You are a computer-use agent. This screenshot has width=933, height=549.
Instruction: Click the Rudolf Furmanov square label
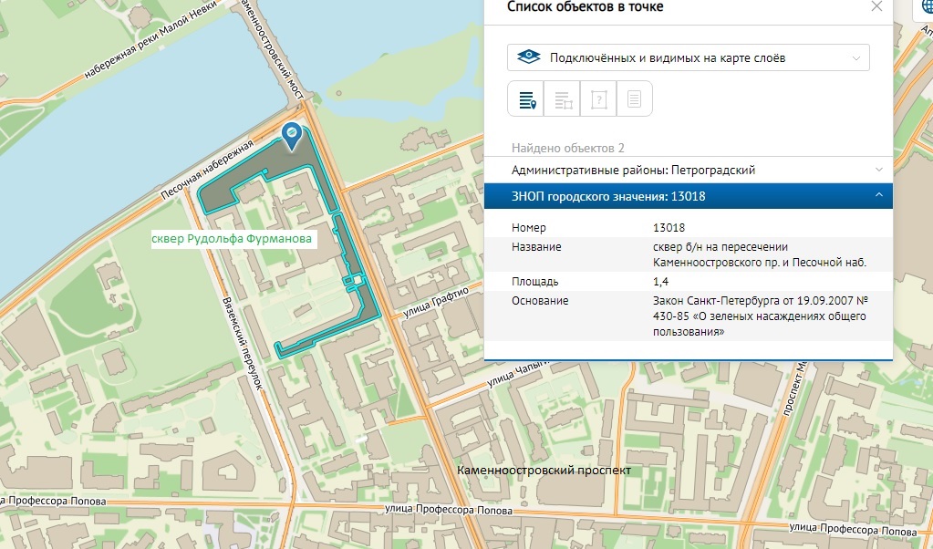pos(233,239)
